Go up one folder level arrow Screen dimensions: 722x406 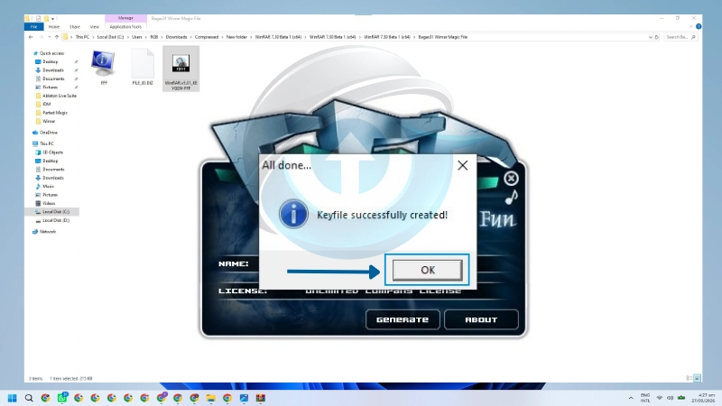click(57, 37)
